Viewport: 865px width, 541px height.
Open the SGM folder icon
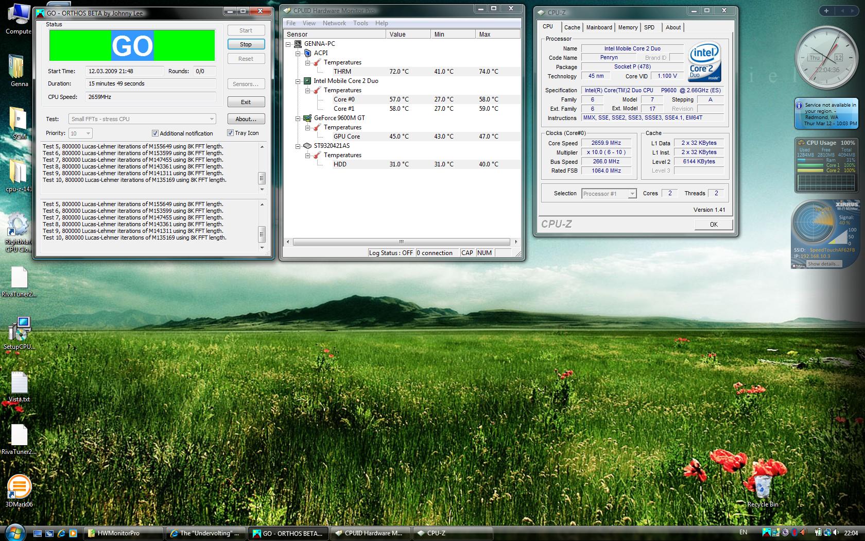(x=18, y=123)
